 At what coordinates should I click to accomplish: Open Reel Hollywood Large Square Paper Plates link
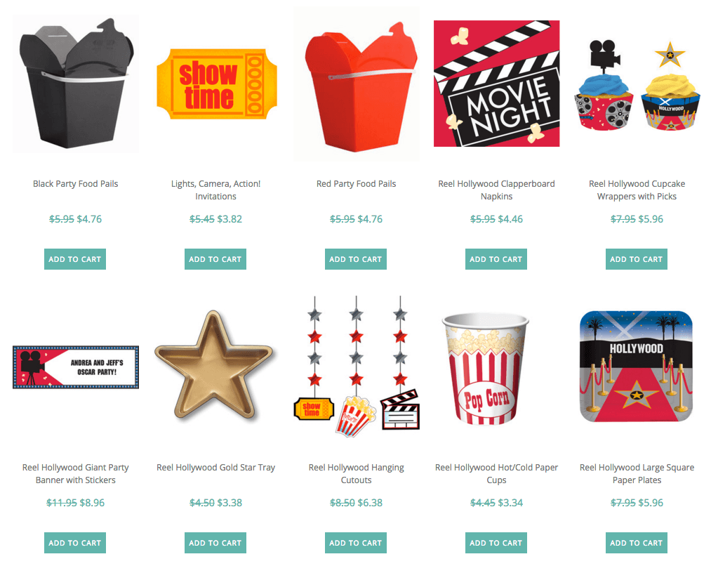coord(637,473)
